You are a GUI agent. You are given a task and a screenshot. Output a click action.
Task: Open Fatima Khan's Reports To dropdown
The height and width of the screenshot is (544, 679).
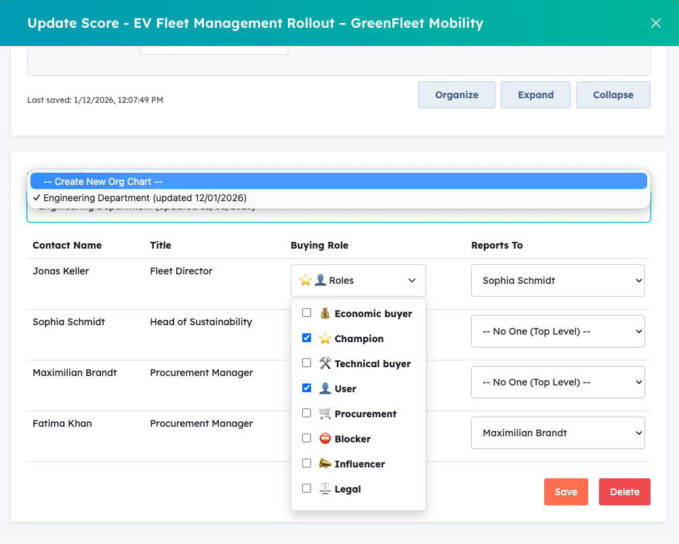(x=558, y=432)
